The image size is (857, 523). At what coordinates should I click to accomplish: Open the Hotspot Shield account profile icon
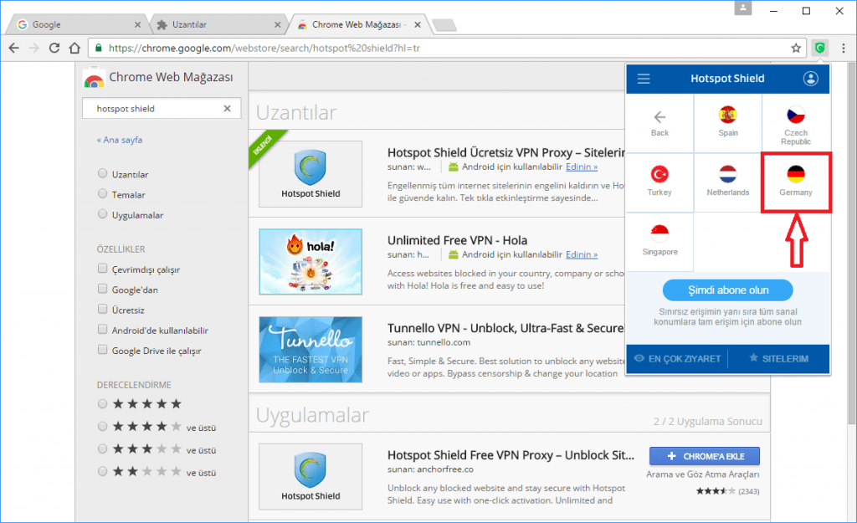click(809, 78)
